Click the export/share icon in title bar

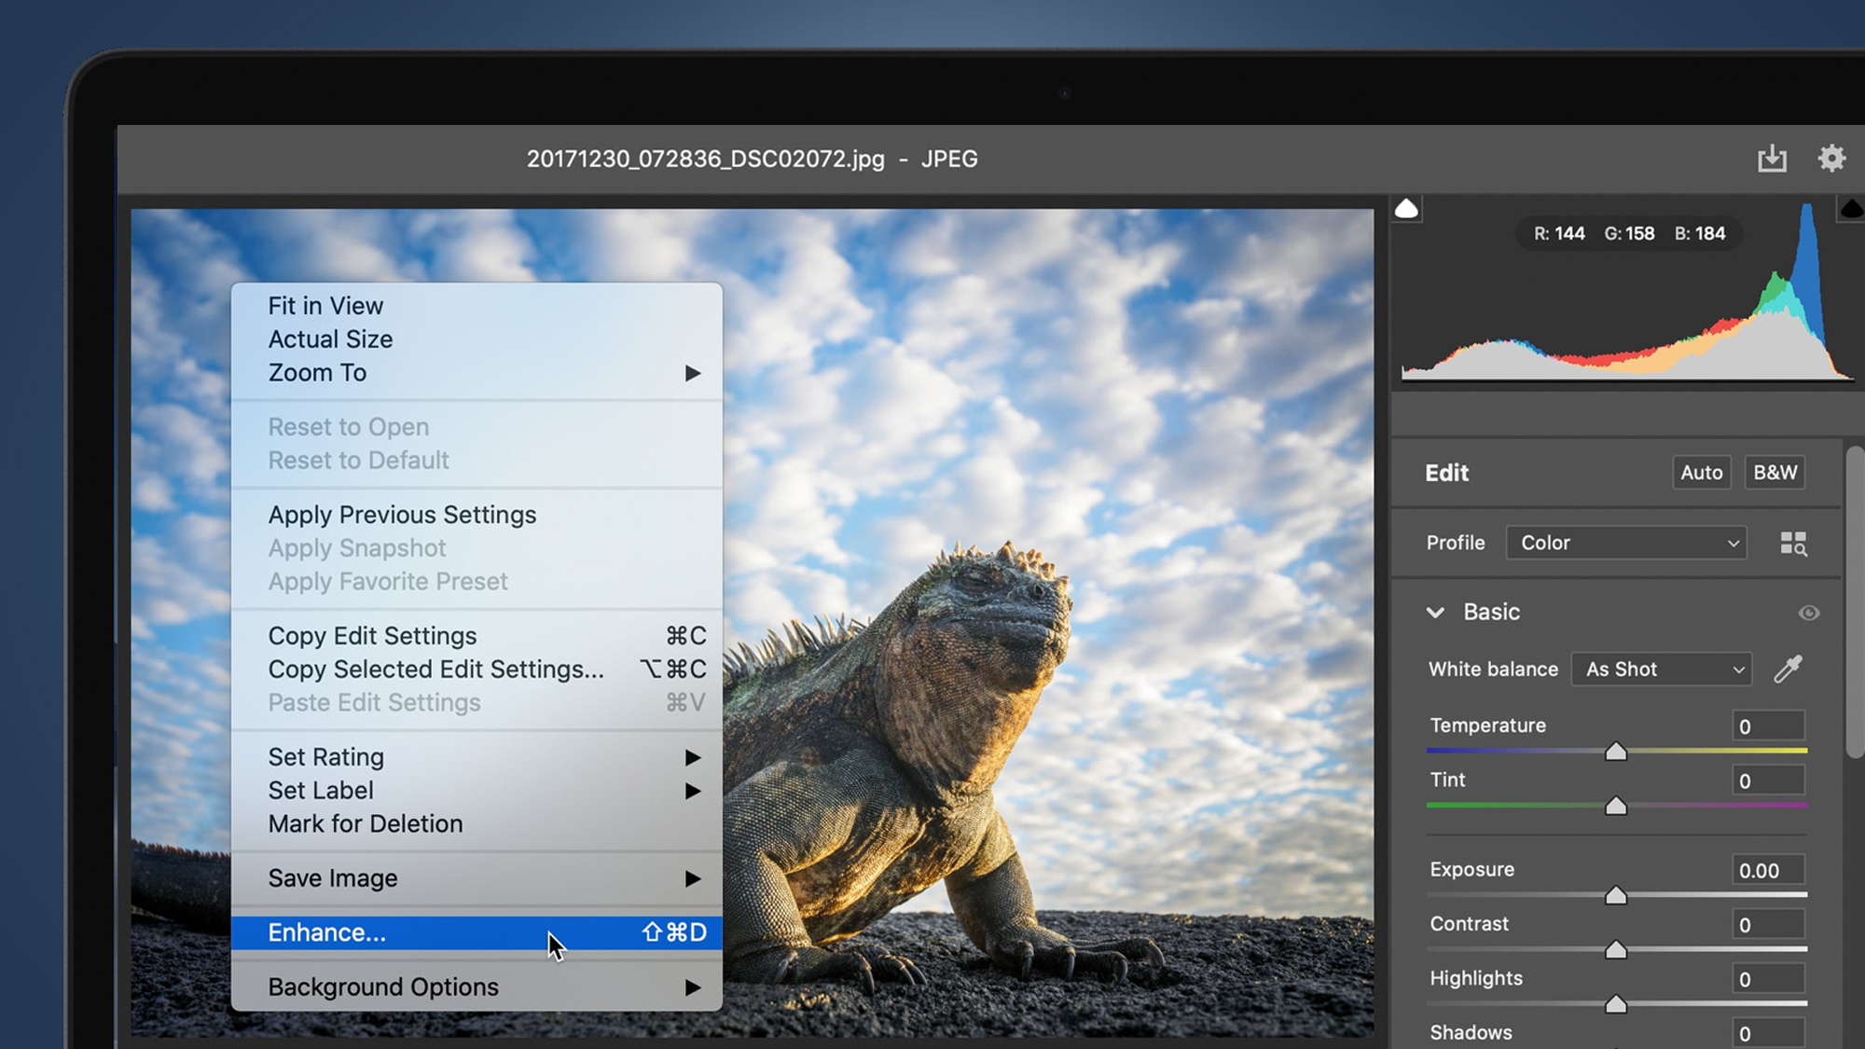point(1773,158)
